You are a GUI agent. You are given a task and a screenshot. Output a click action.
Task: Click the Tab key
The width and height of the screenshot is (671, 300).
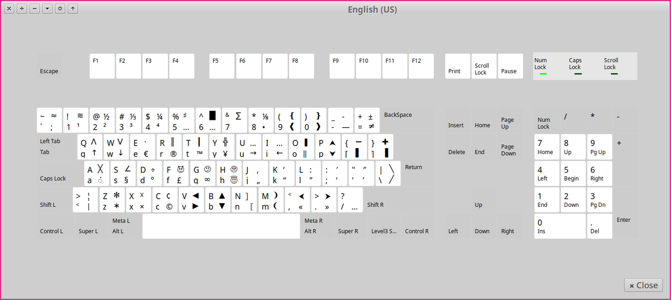57,147
